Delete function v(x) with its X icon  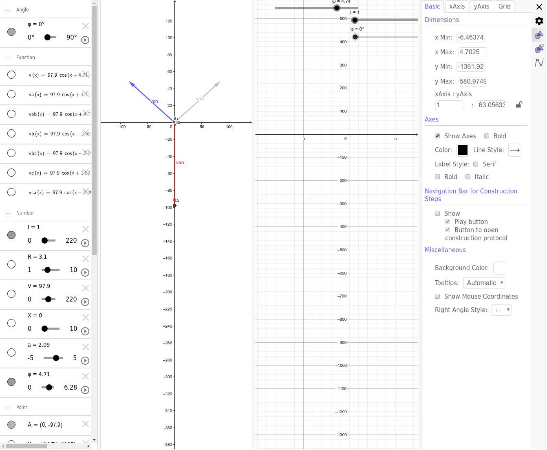point(86,75)
